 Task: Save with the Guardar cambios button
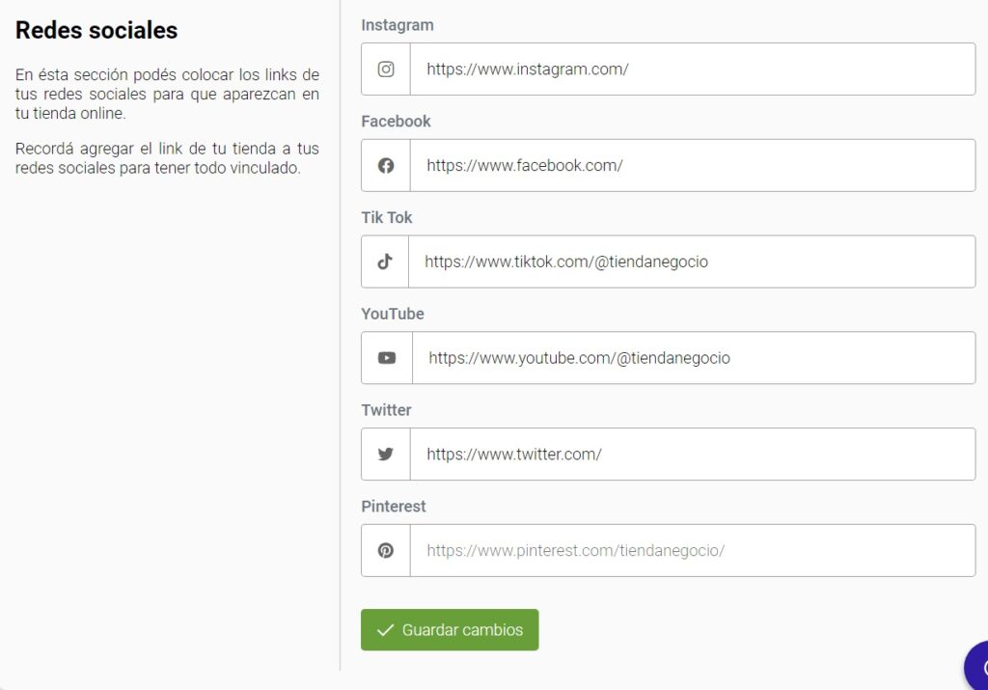[x=450, y=629]
